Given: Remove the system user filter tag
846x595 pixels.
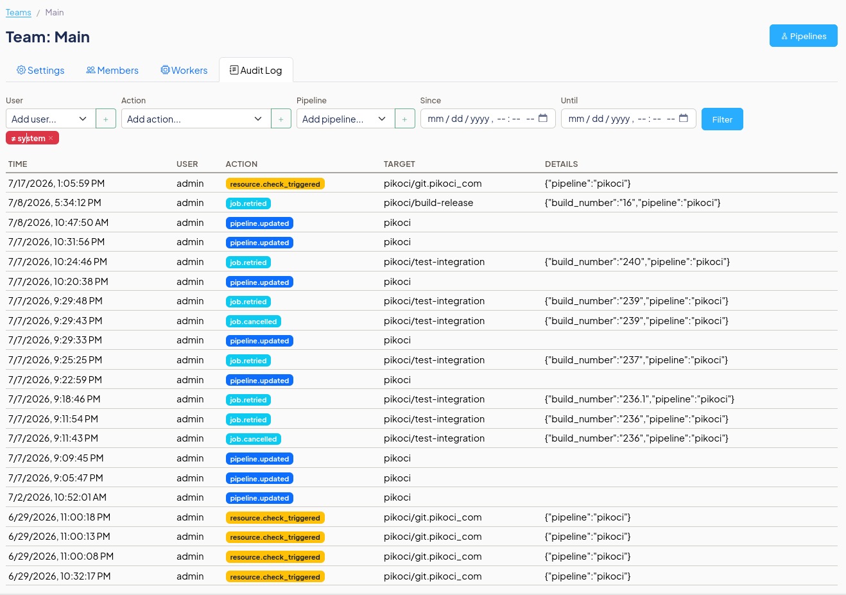Looking at the screenshot, I should tap(51, 138).
